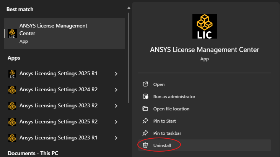Expand Ansys Licensing Settings 2025 R2 chevron
The width and height of the screenshot is (280, 157).
[116, 121]
